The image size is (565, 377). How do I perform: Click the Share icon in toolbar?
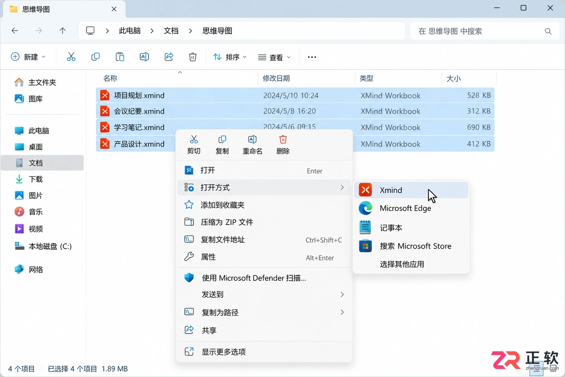click(x=169, y=57)
